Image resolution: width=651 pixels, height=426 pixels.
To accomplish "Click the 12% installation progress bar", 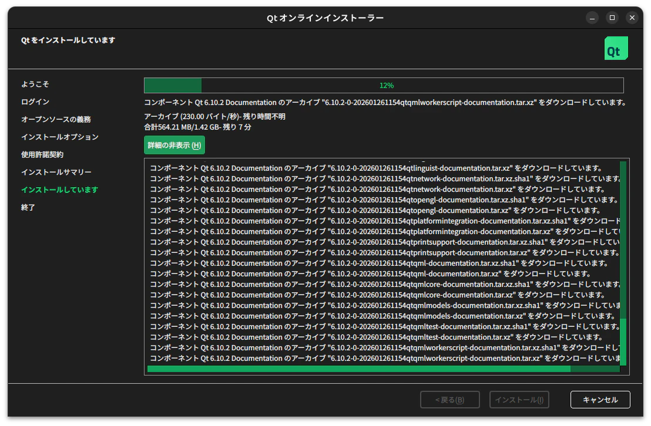I will click(x=384, y=86).
